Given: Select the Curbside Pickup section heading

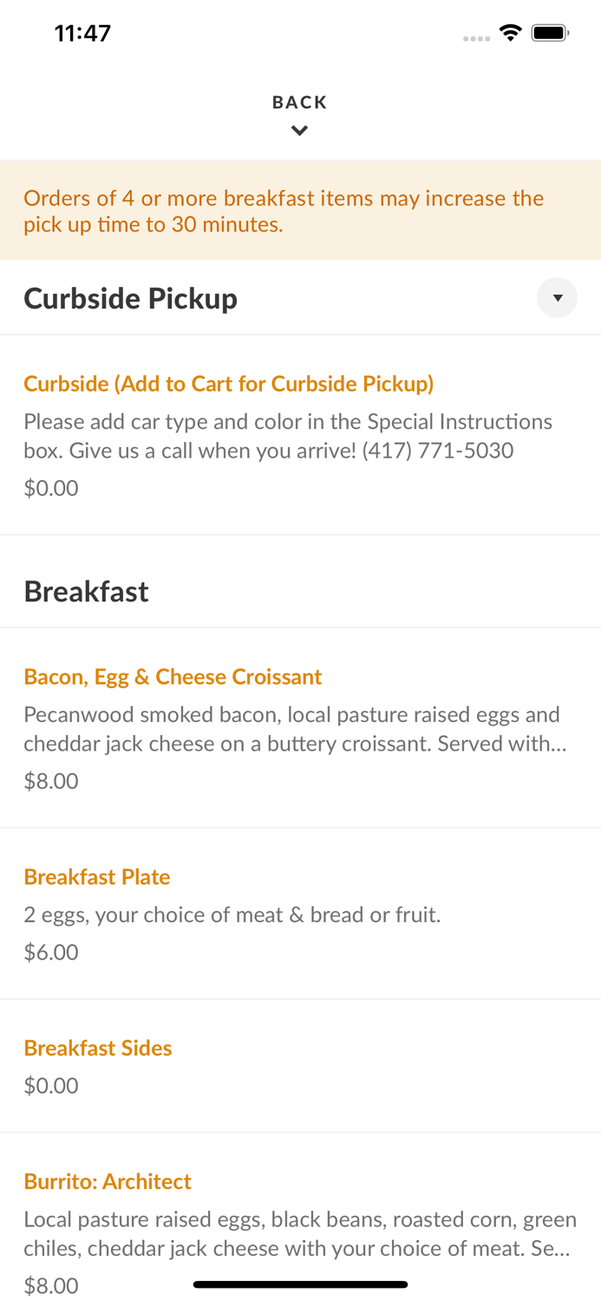Looking at the screenshot, I should (x=130, y=298).
